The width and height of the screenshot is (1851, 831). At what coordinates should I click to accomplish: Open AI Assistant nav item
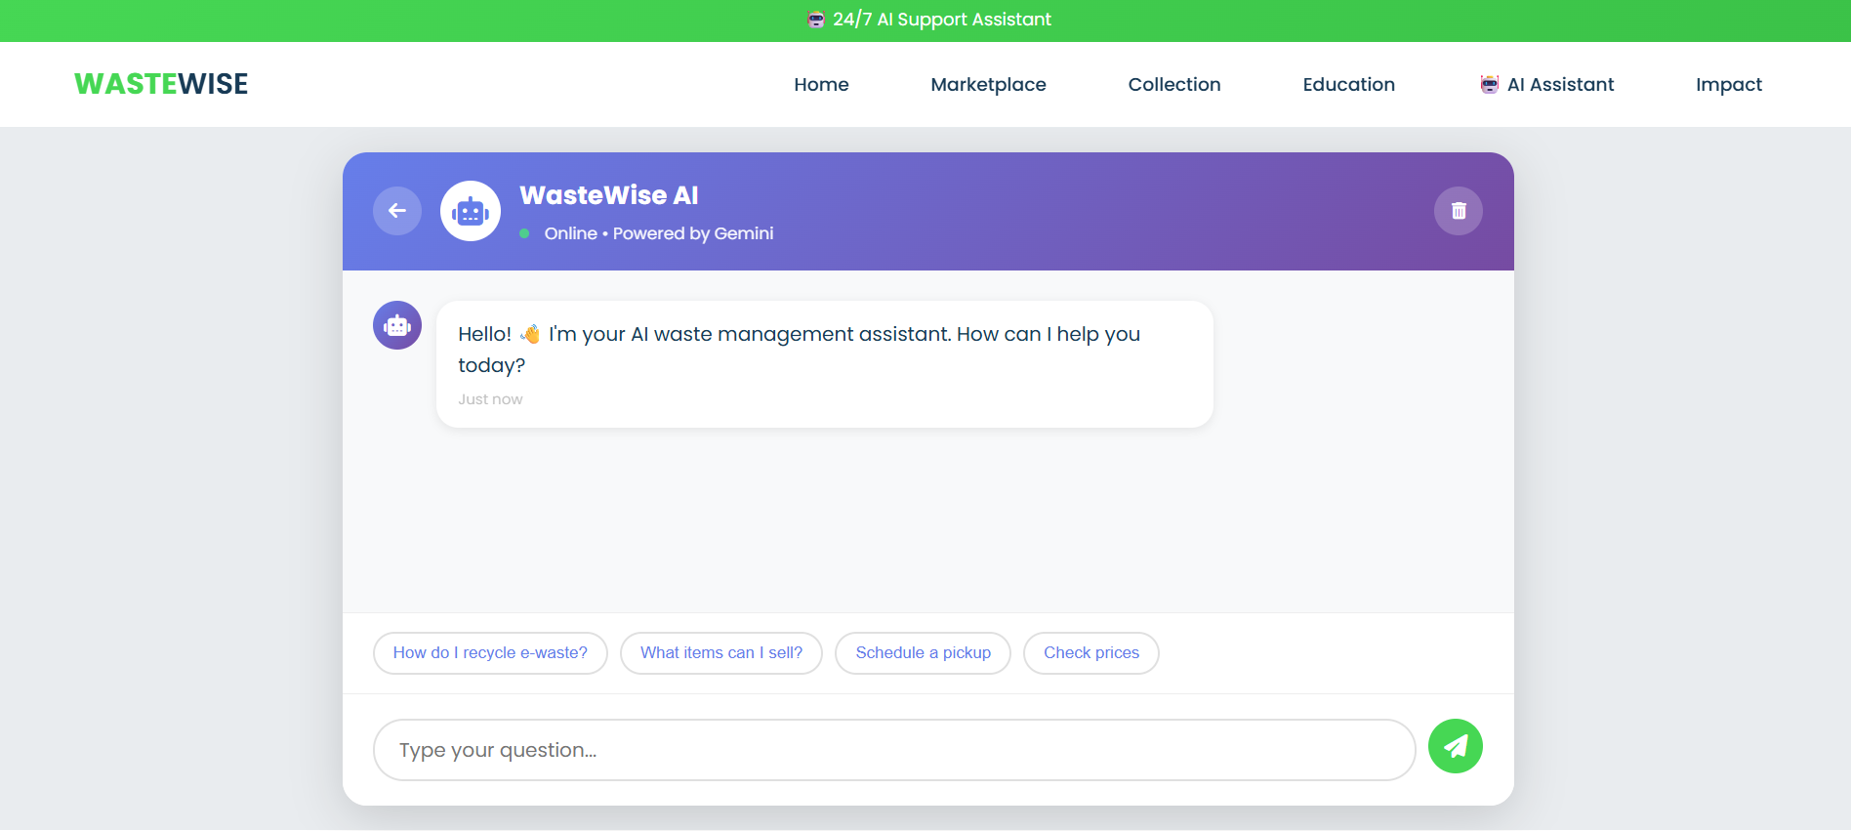click(1547, 84)
